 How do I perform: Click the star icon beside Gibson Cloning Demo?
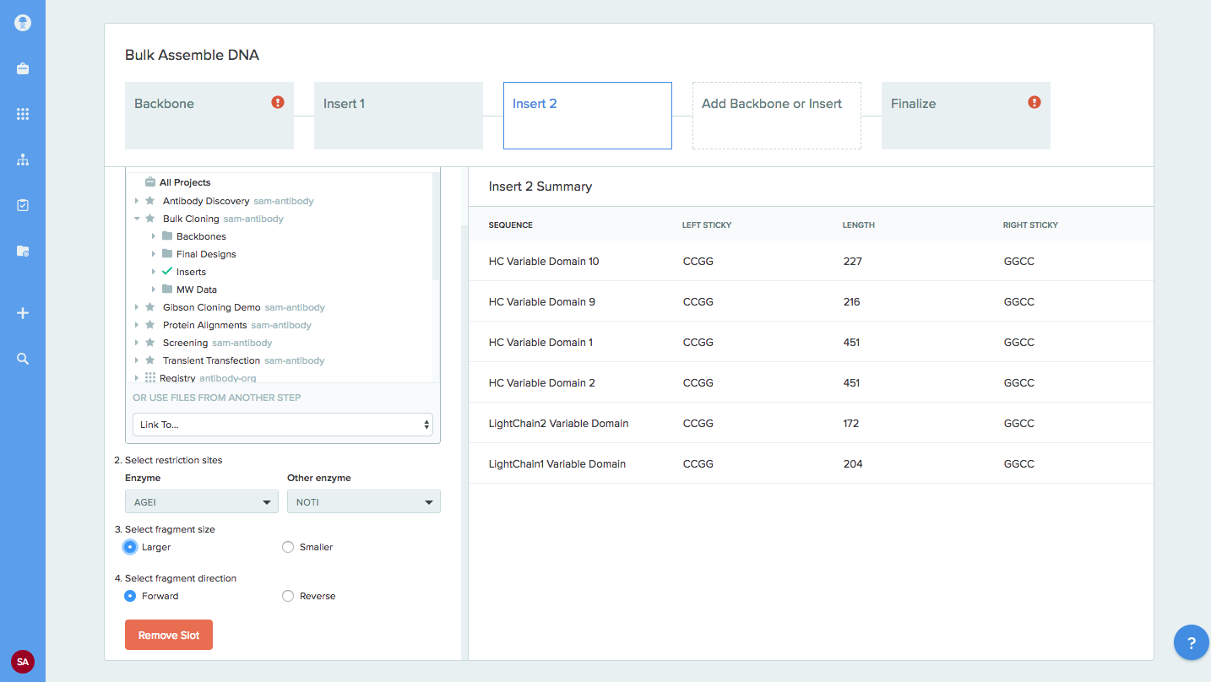click(x=149, y=307)
